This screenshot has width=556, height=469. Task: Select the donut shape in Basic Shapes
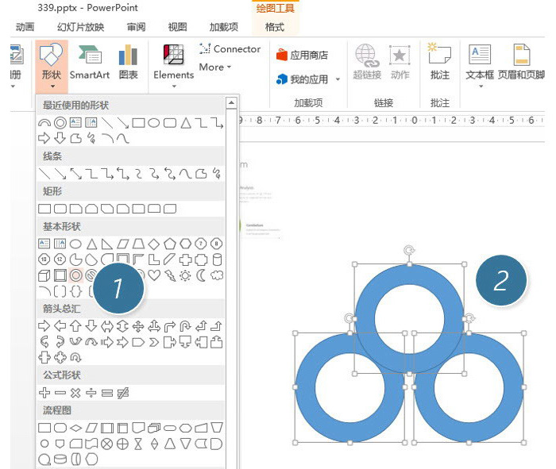(x=76, y=275)
